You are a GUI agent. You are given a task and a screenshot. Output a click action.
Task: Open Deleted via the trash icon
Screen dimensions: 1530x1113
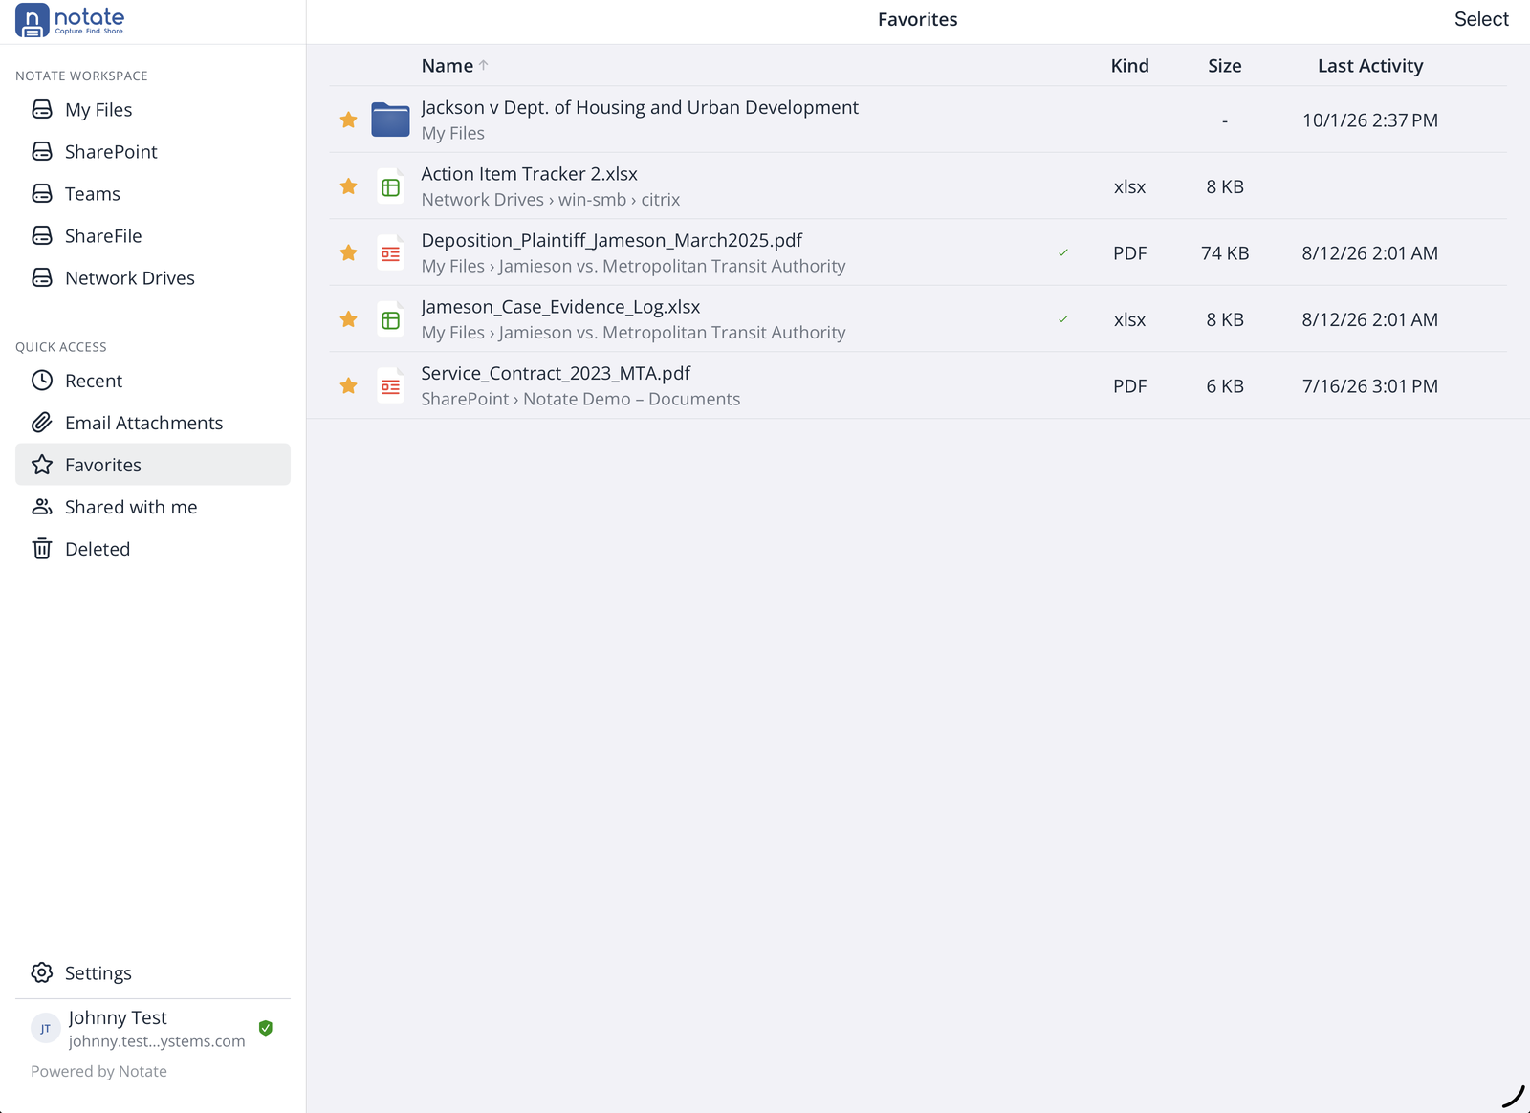point(42,549)
